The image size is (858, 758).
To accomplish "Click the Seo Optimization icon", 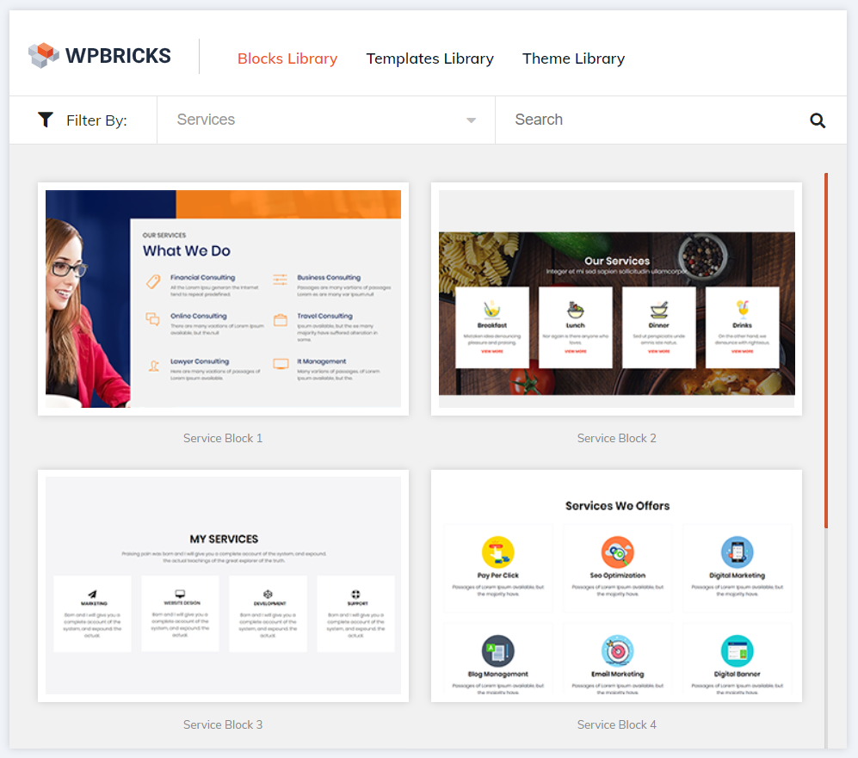I will (617, 552).
